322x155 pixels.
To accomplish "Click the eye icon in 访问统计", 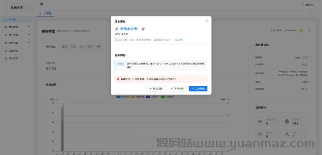I will [260, 121].
